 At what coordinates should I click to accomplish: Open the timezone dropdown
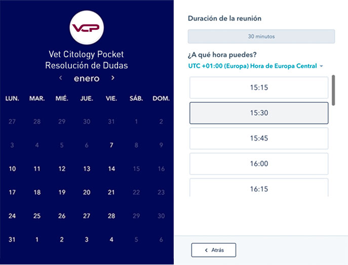255,66
